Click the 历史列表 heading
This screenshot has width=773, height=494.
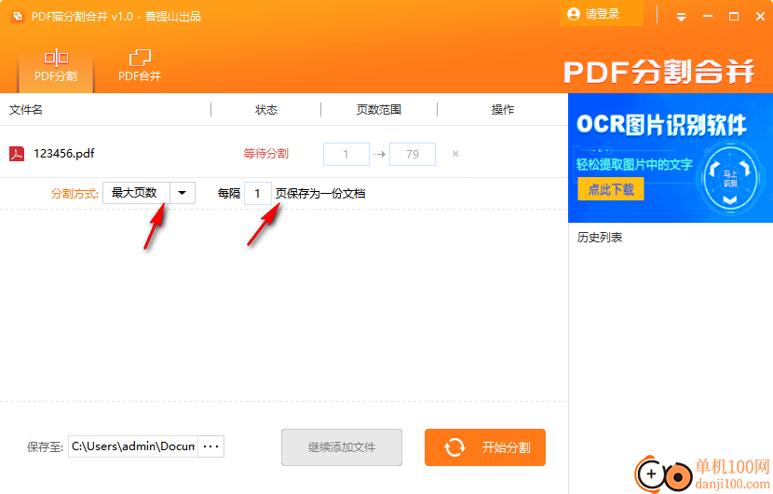(x=600, y=238)
